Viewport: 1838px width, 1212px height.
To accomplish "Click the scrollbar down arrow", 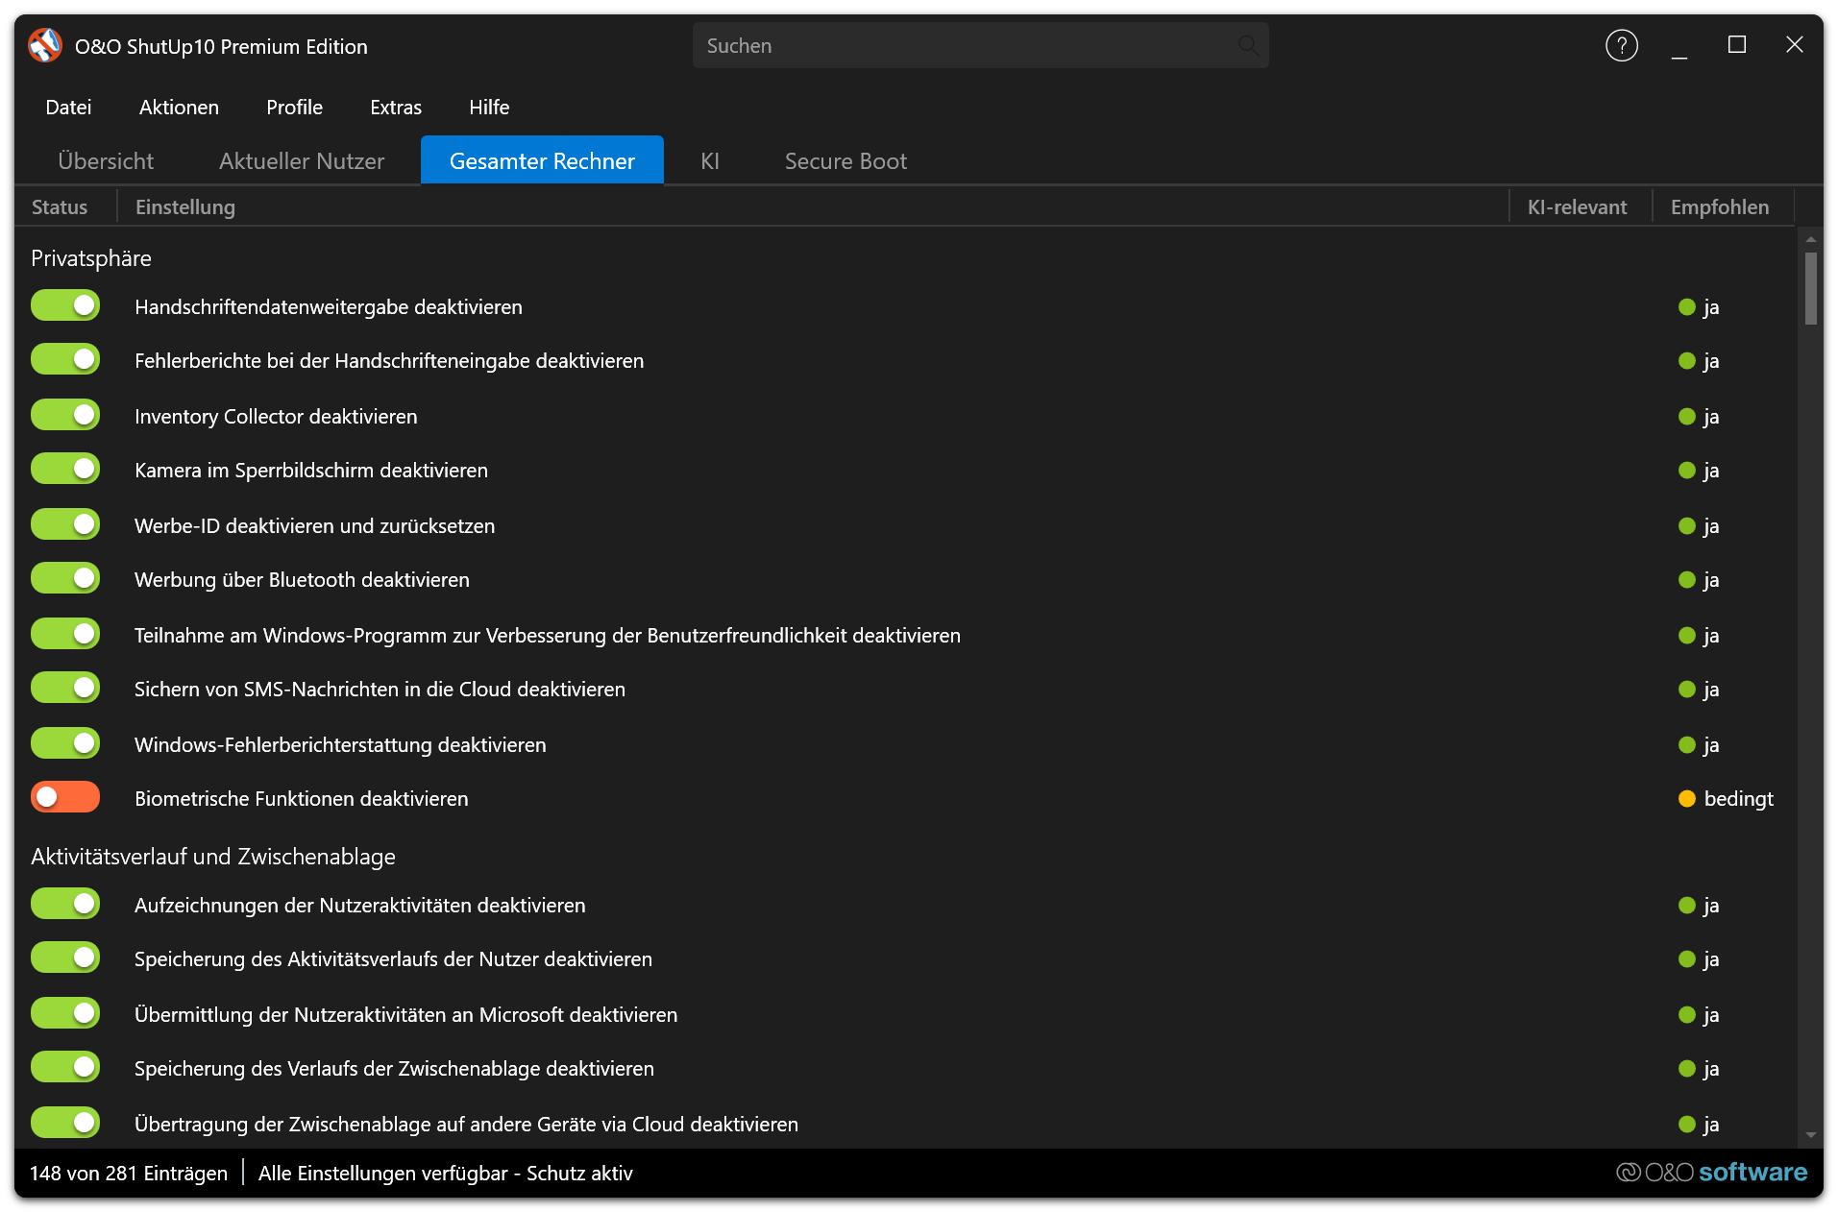I will [1810, 1135].
